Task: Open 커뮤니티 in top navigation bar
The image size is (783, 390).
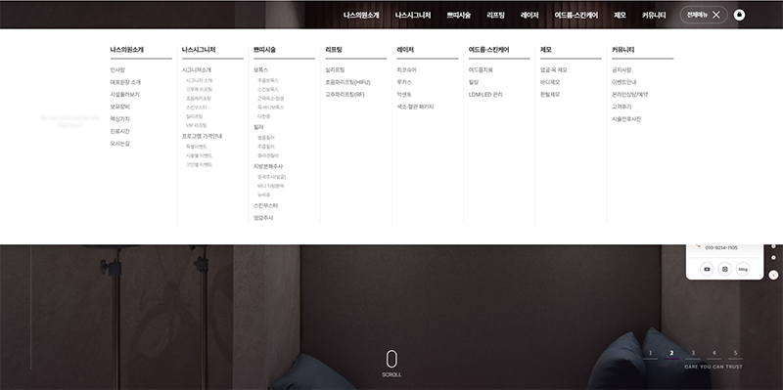Action: pos(654,16)
